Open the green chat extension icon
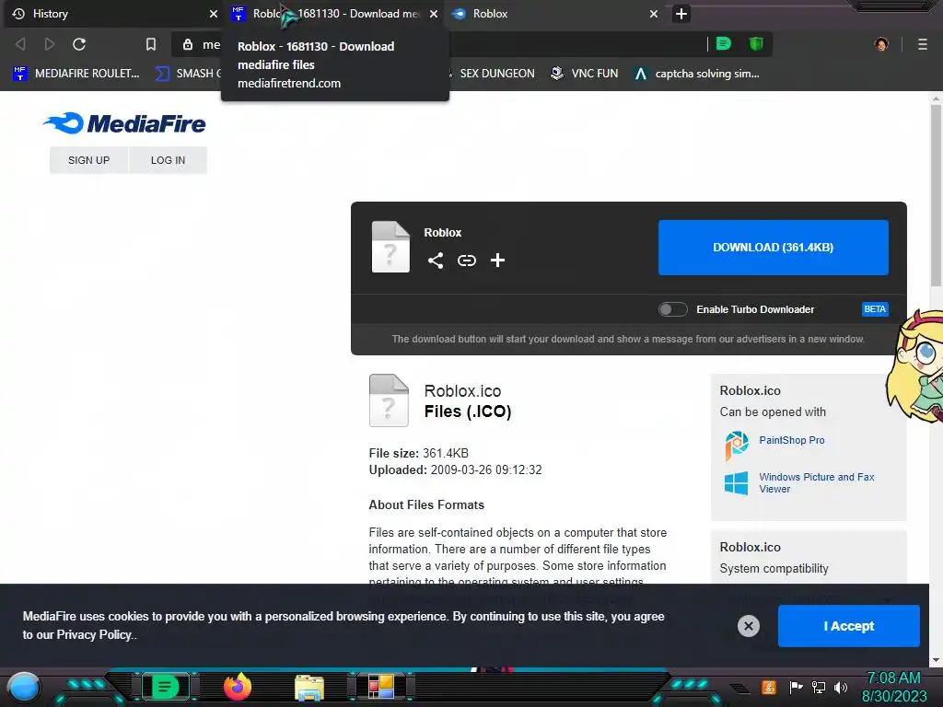Viewport: 943px width, 707px height. [724, 43]
